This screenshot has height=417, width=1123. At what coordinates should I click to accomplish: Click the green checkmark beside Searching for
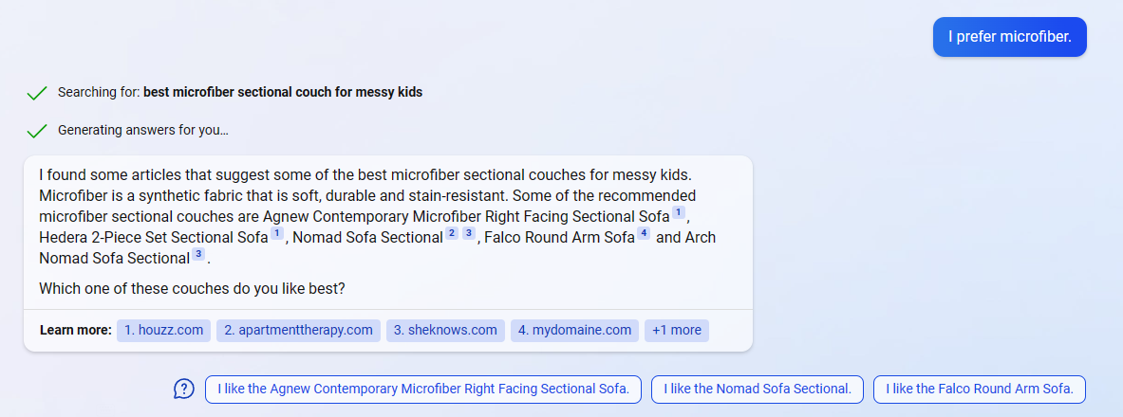[x=37, y=93]
